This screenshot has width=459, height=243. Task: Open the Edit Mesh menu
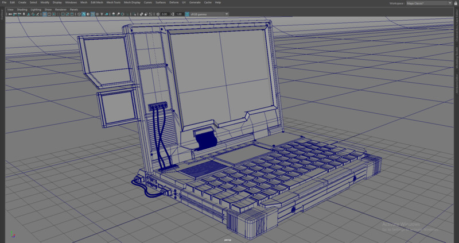tap(96, 2)
